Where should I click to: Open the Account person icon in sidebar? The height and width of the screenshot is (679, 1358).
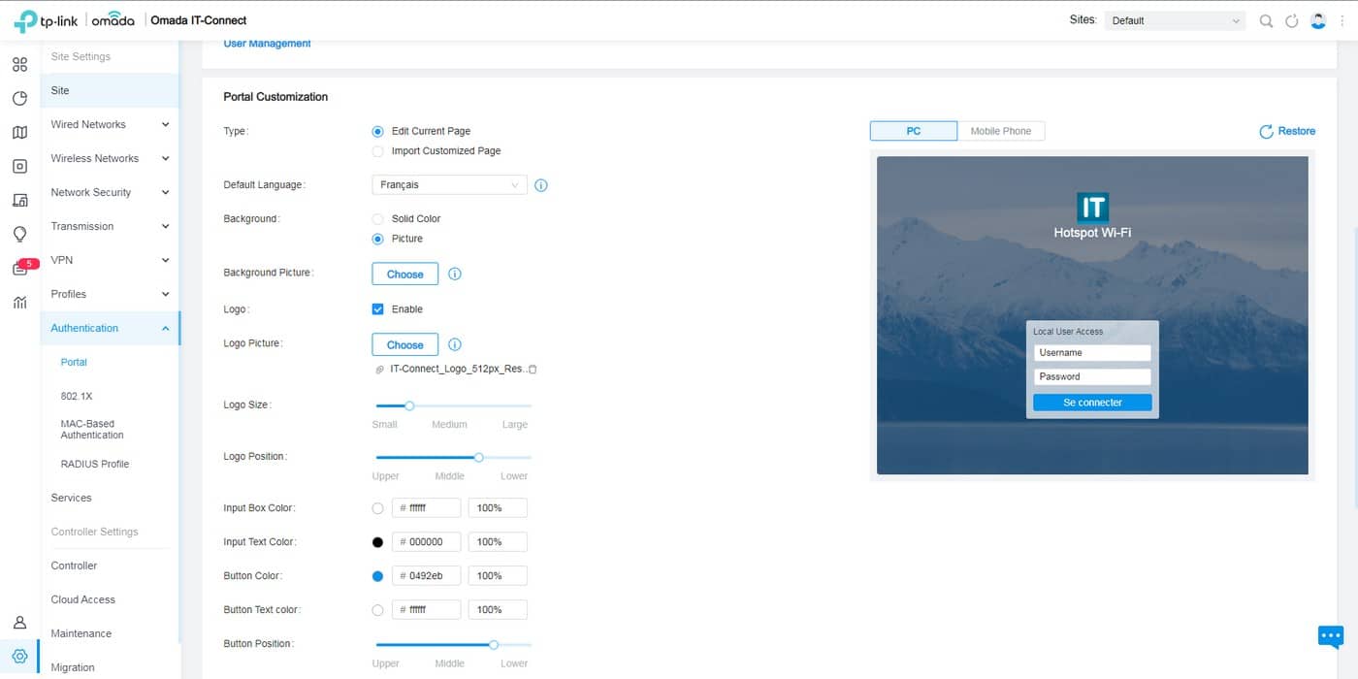[19, 623]
